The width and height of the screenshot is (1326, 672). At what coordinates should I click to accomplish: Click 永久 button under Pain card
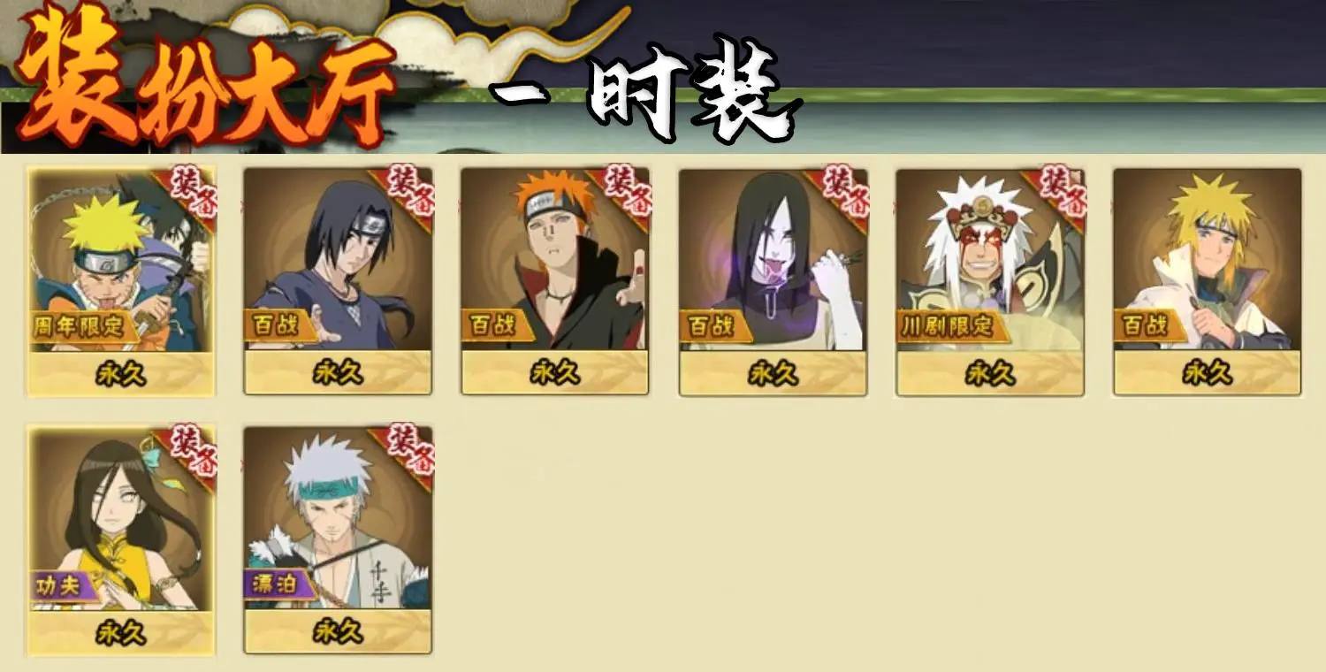(x=555, y=374)
